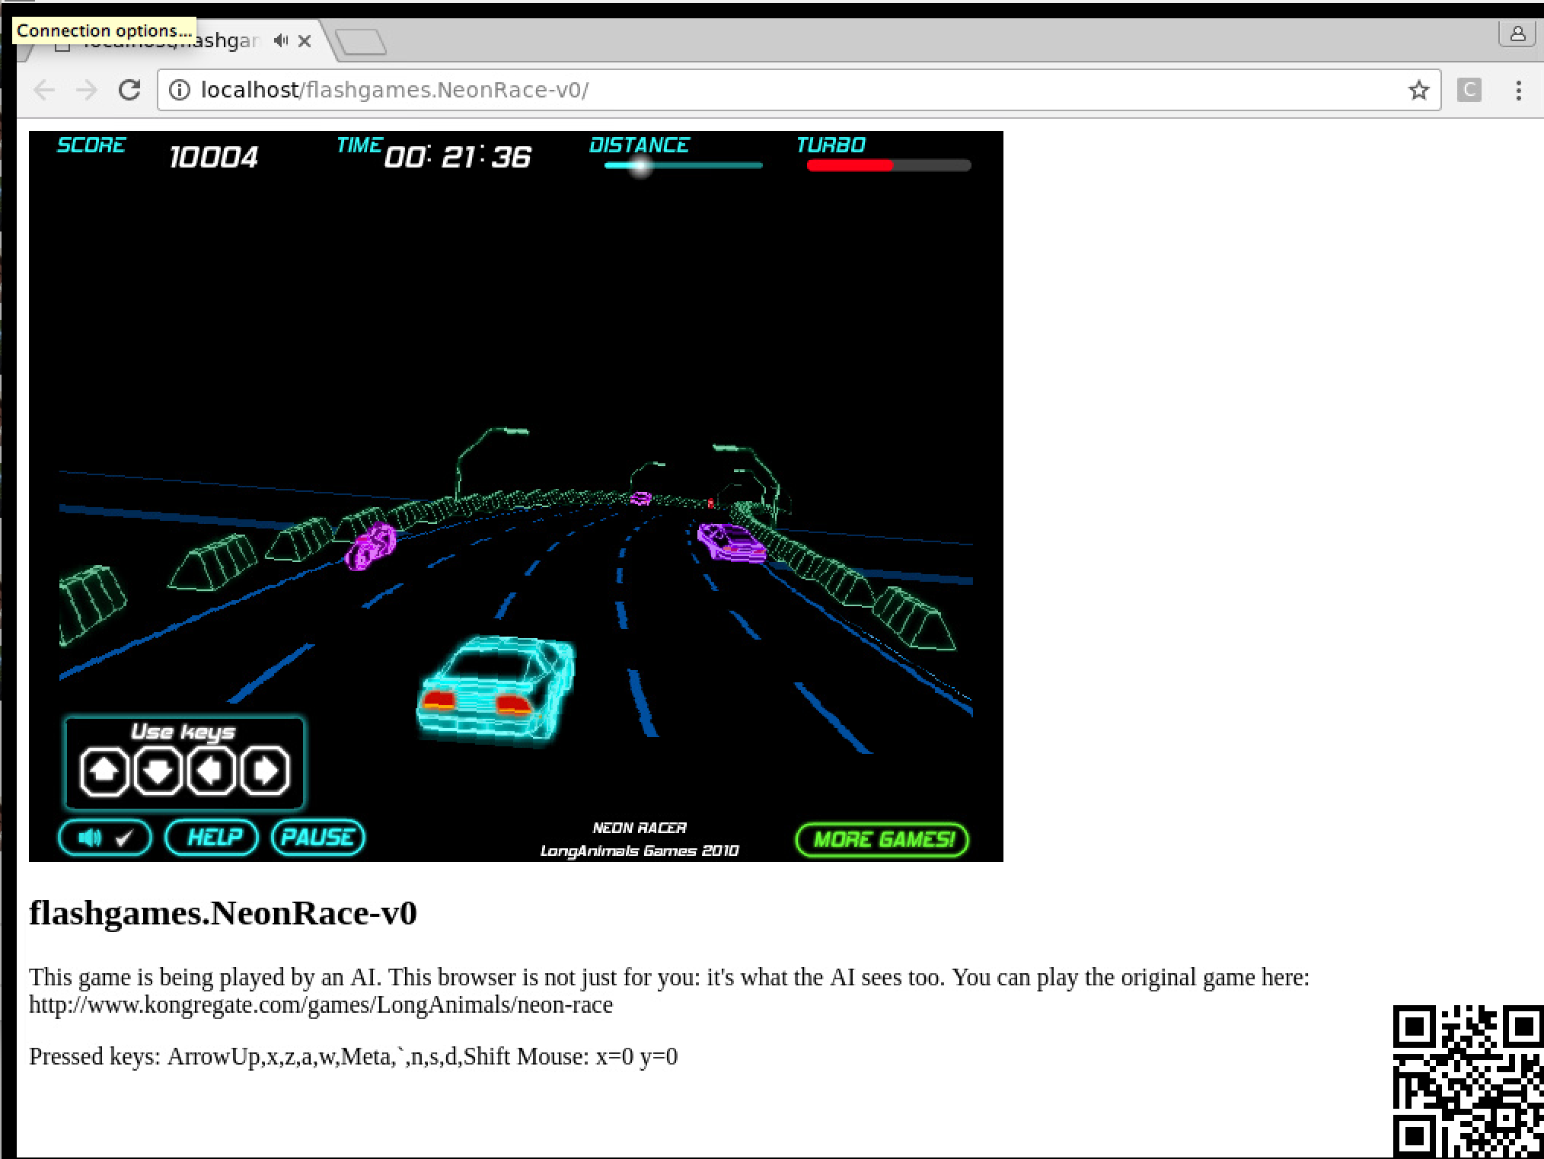Pause the game with PAUSE button
The width and height of the screenshot is (1544, 1159).
click(x=318, y=838)
